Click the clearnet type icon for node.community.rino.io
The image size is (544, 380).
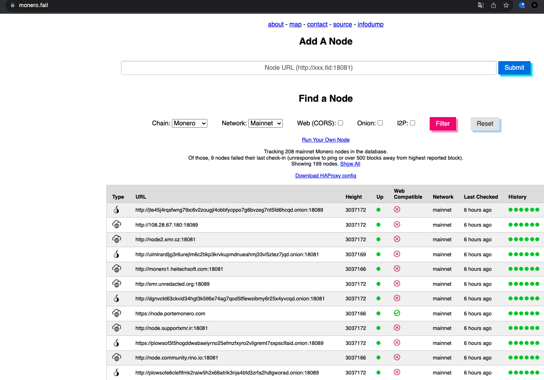coord(117,358)
